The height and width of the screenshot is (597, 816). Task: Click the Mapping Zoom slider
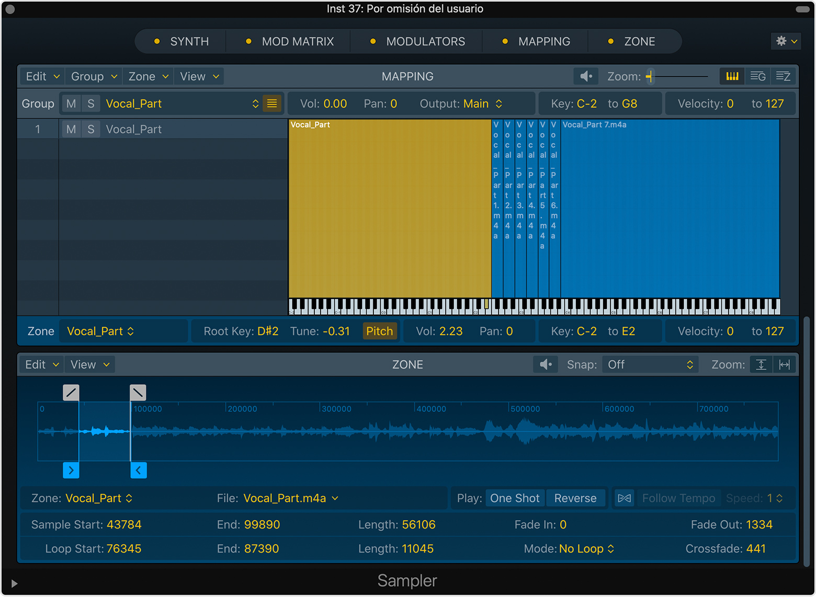[x=677, y=76]
